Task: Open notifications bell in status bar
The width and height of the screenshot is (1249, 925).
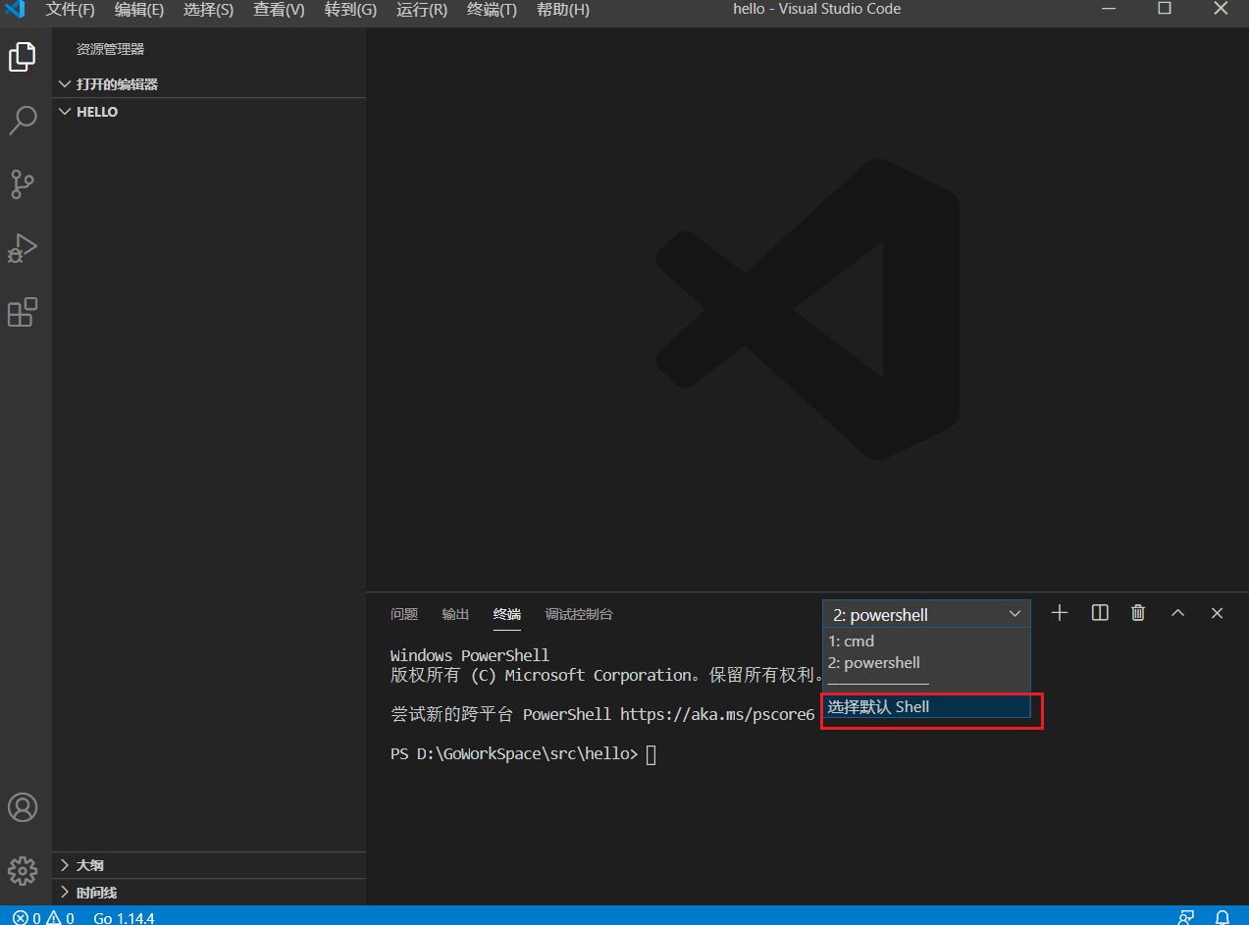Action: pos(1223,917)
